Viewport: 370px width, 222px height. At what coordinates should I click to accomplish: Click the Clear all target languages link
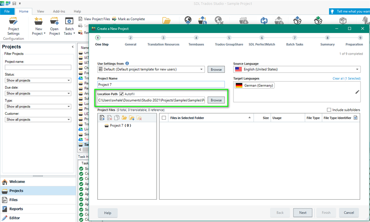point(346,79)
